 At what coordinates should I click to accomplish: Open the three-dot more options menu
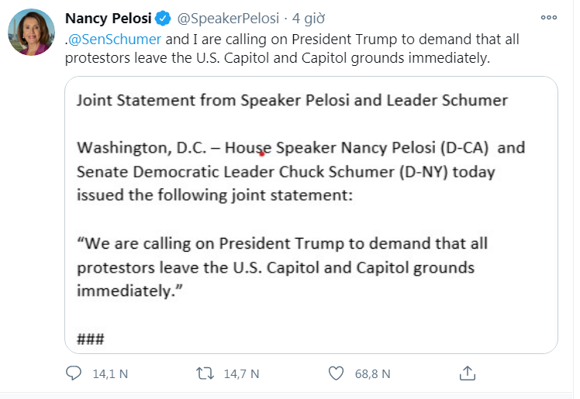click(x=548, y=17)
